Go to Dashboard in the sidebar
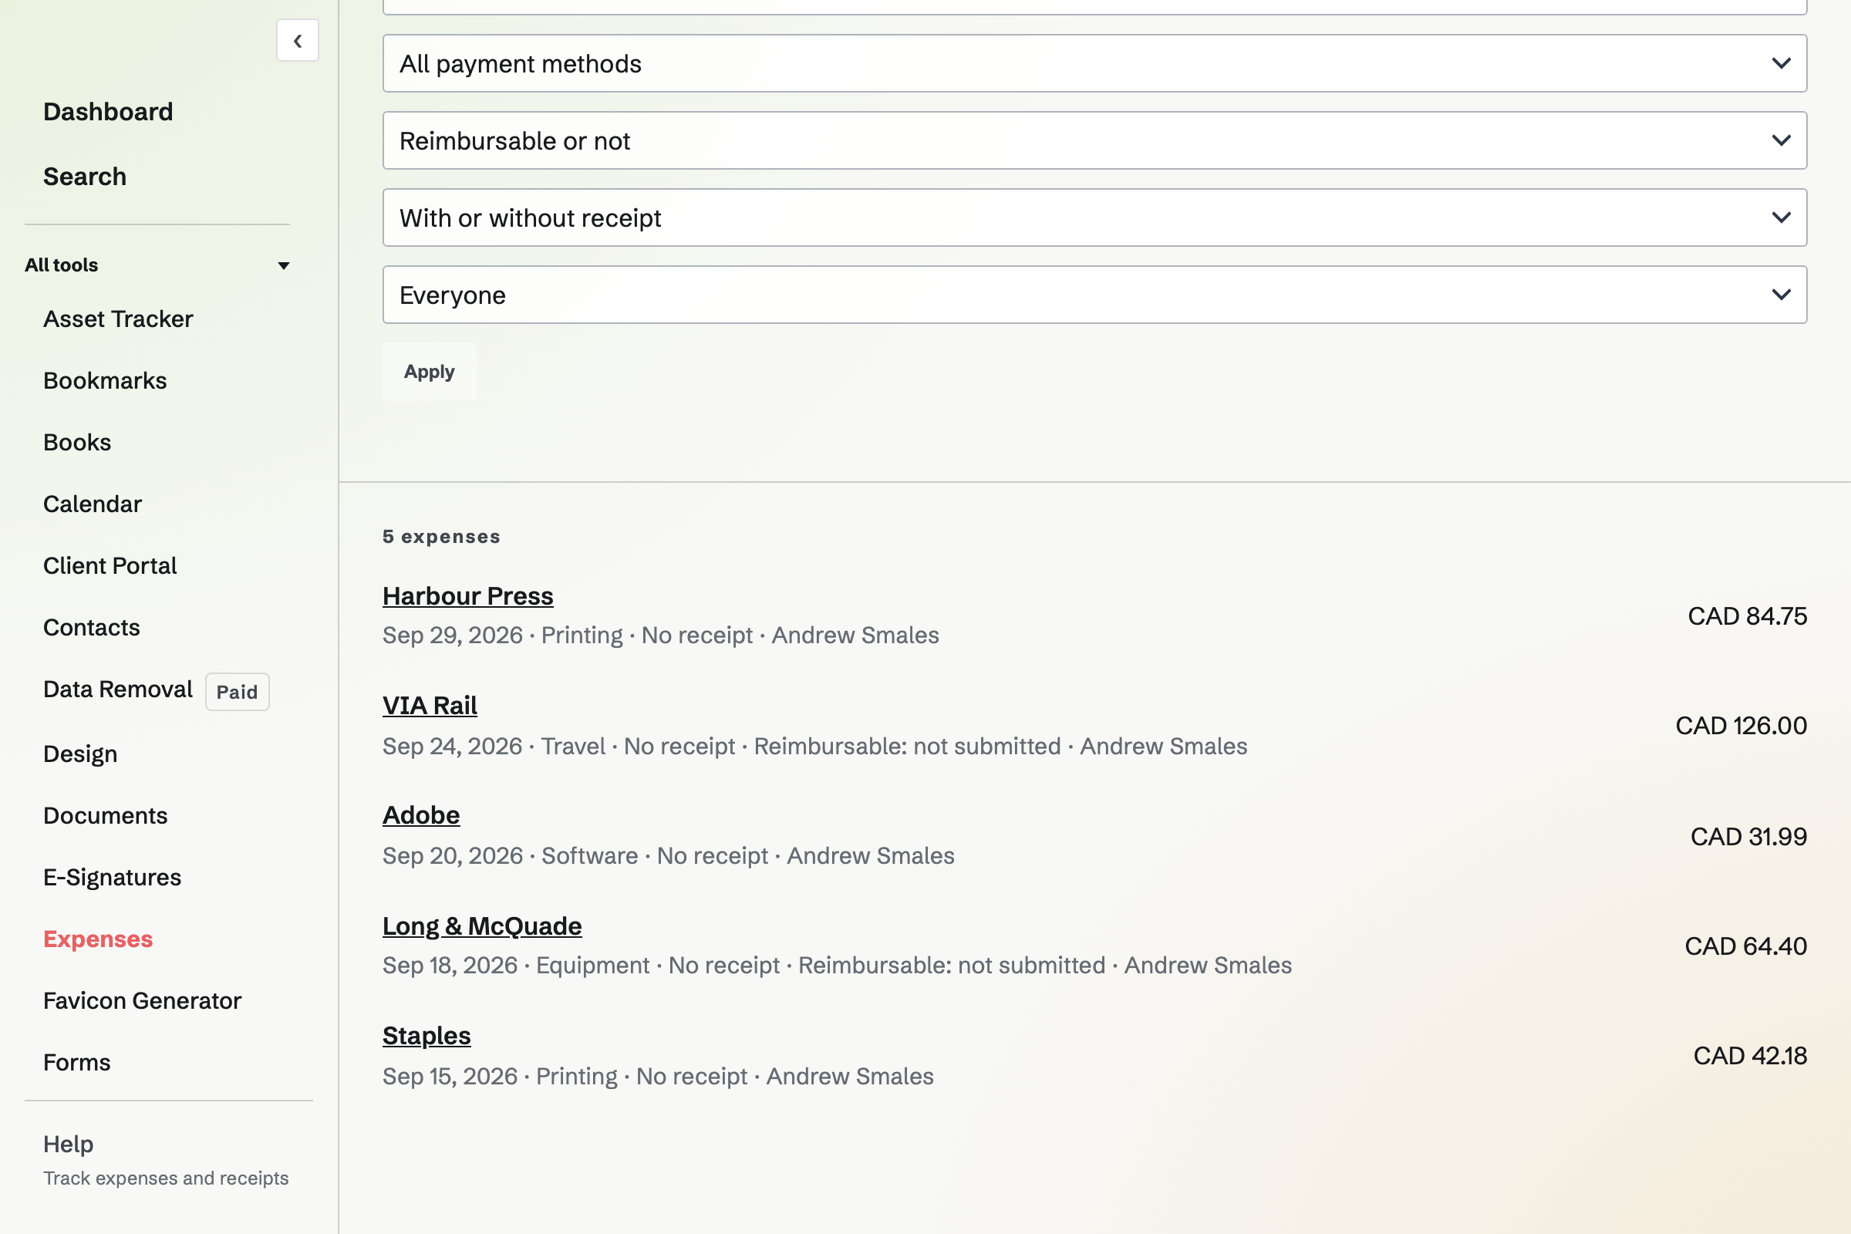The width and height of the screenshot is (1851, 1234). [x=108, y=112]
